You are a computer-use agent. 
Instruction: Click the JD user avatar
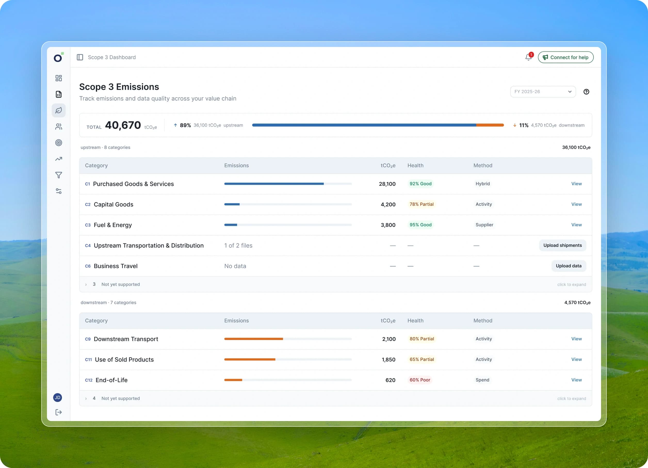pos(58,397)
